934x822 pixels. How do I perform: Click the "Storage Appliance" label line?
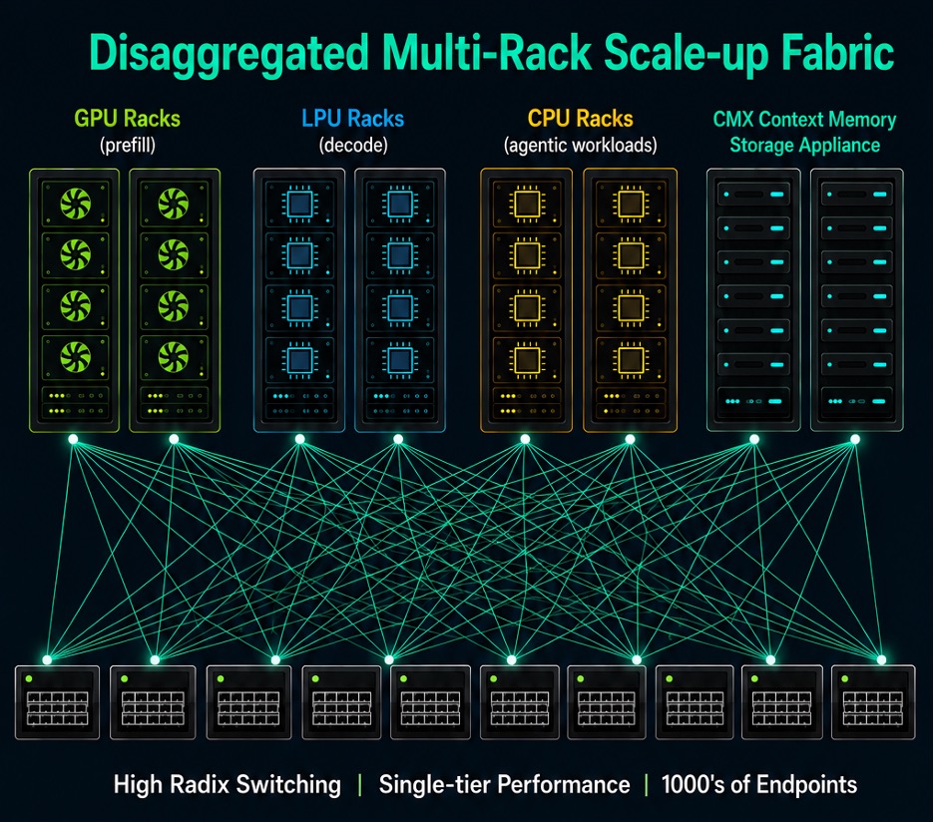pyautogui.click(x=804, y=145)
